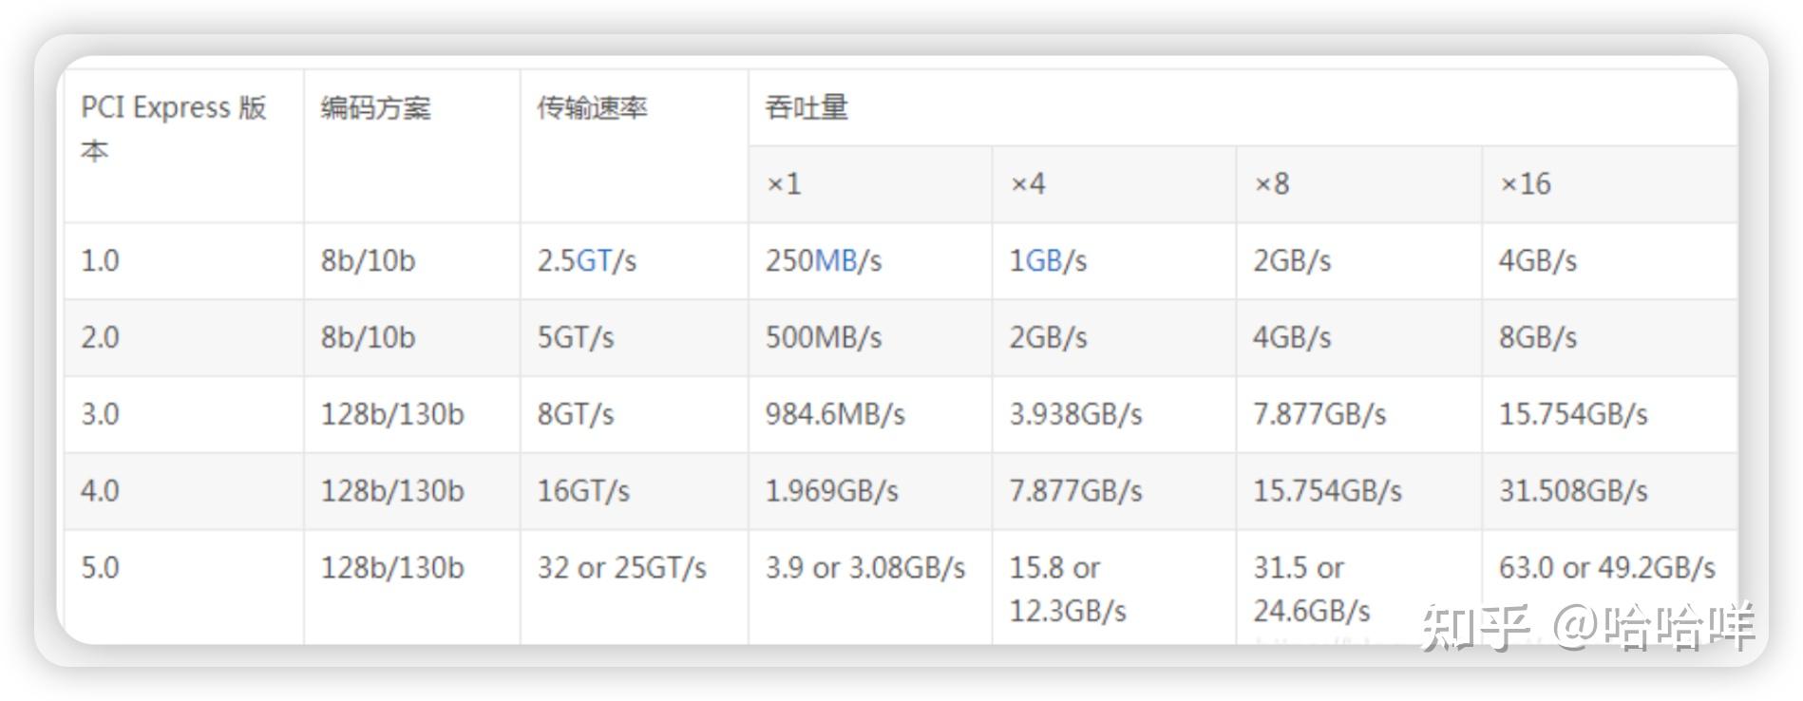Click the 16GT/s cell in row 4.0

[x=583, y=491]
